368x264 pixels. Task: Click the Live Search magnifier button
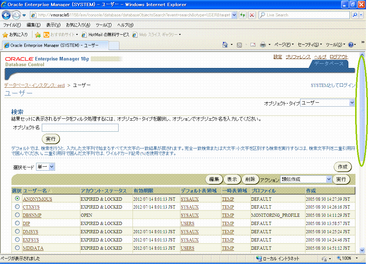(355, 15)
